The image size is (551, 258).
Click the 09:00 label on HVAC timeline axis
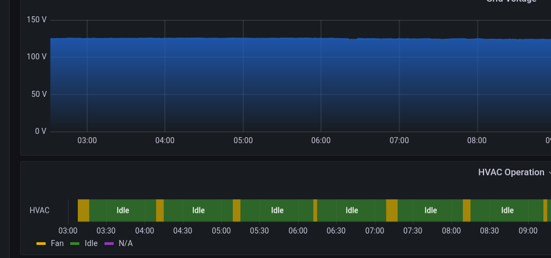[528, 231]
